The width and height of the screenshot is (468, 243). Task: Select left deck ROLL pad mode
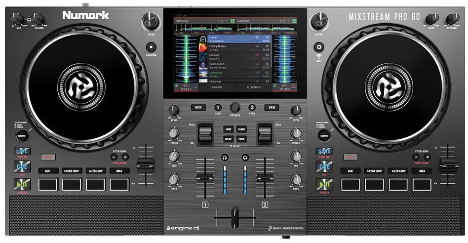click(119, 171)
